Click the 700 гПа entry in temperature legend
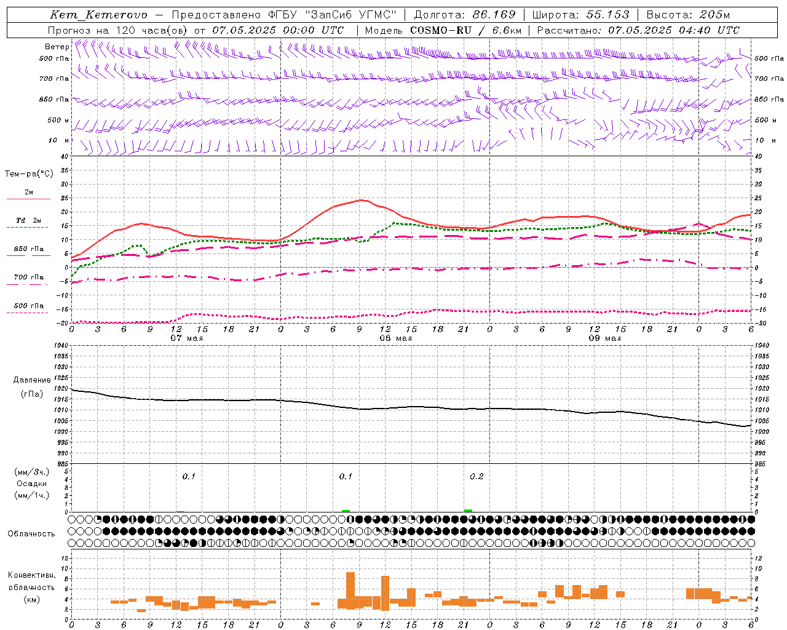 point(29,277)
